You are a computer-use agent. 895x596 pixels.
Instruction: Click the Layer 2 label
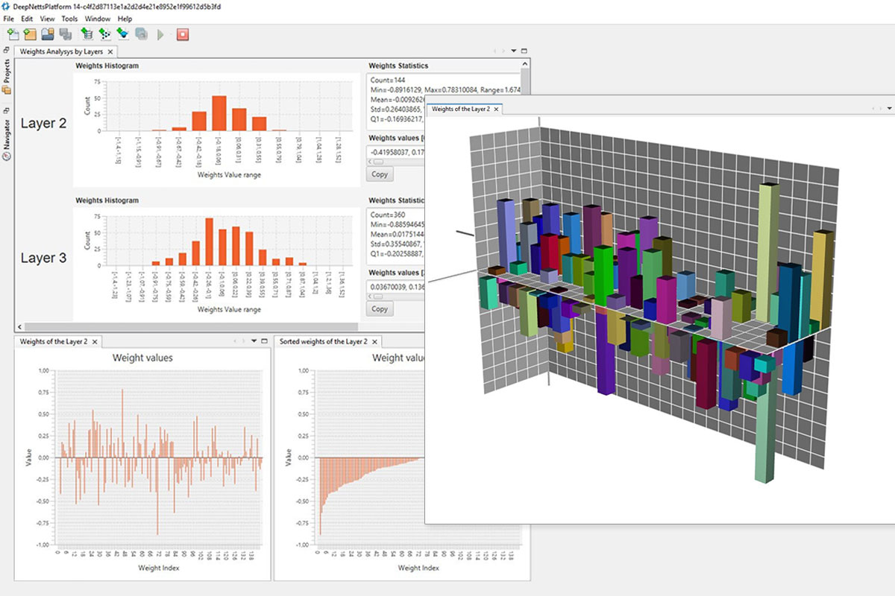point(43,124)
